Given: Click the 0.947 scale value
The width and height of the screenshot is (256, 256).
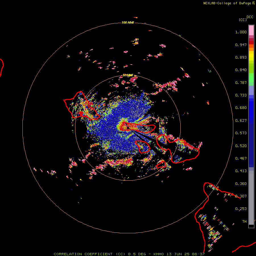Looking at the screenshot, I should coord(241,45).
